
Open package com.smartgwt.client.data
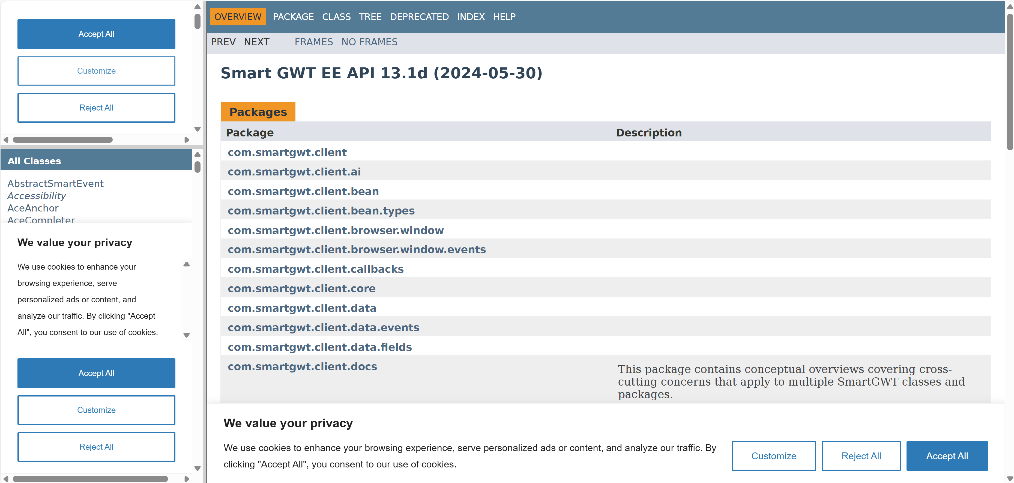pos(302,308)
